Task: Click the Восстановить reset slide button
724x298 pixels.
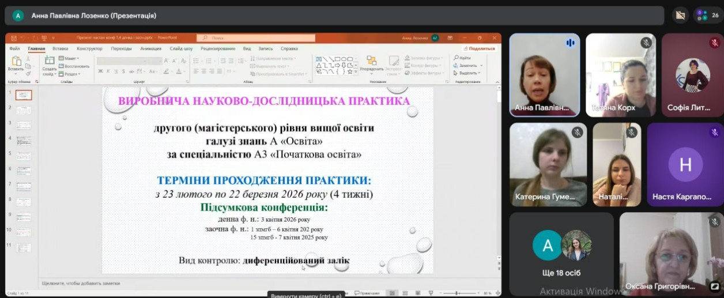Action: click(74, 66)
